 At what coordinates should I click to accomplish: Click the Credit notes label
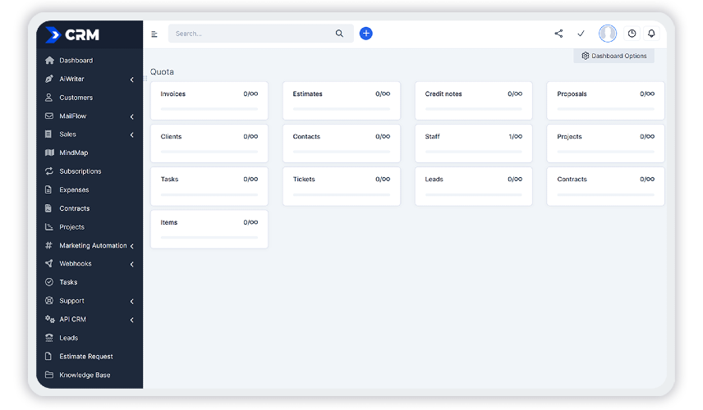(x=443, y=94)
